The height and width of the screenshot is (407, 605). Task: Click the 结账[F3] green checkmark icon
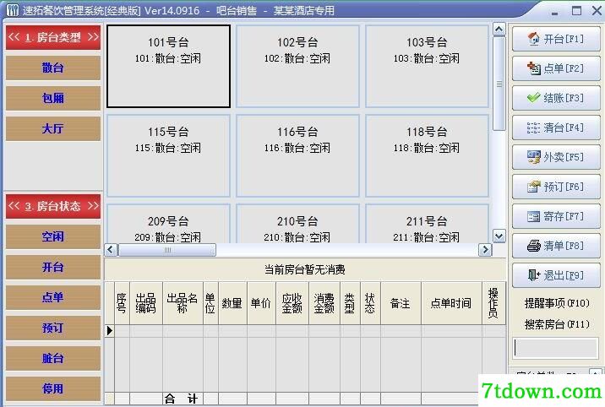point(534,98)
